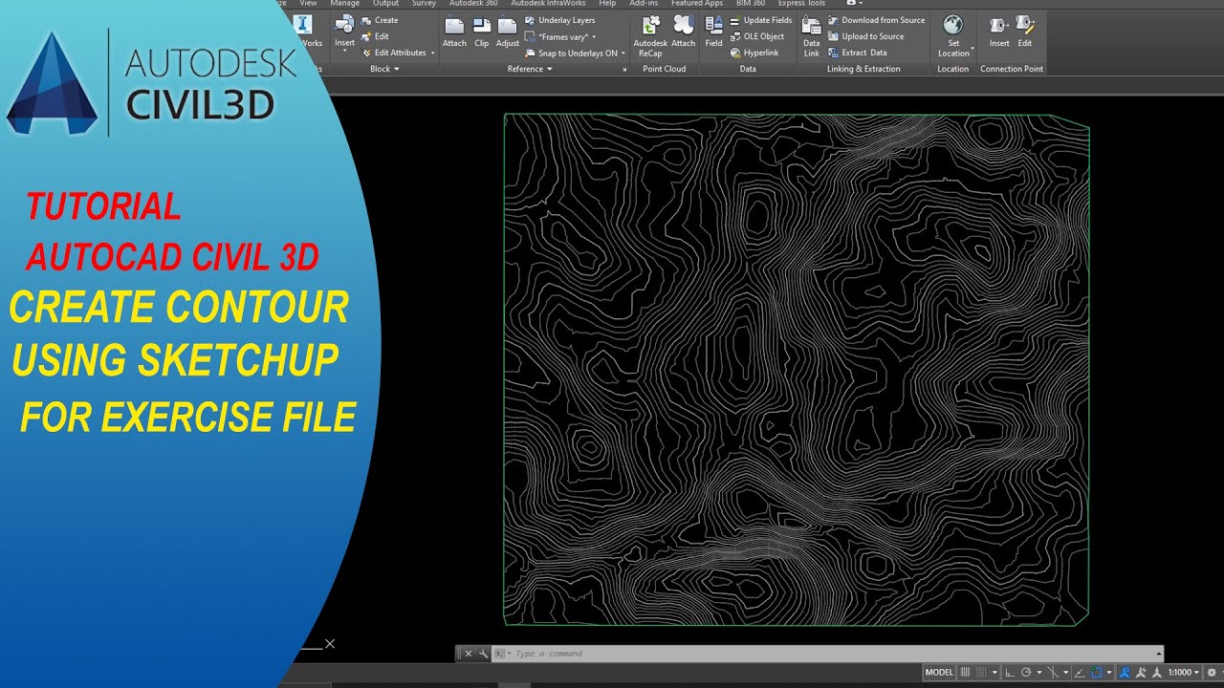Image resolution: width=1224 pixels, height=688 pixels.
Task: Click Connection Point Edit icon
Action: click(1025, 25)
